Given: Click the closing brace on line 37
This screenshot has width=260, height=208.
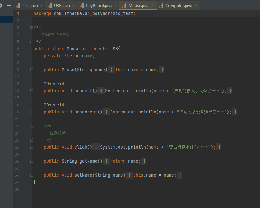Looking at the screenshot, I should (x=34, y=182).
